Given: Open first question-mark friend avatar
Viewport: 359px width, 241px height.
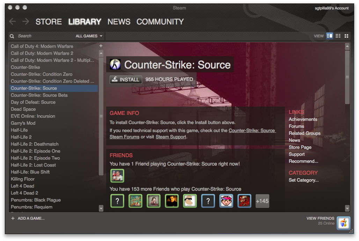Looking at the screenshot, I should pyautogui.click(x=117, y=201).
